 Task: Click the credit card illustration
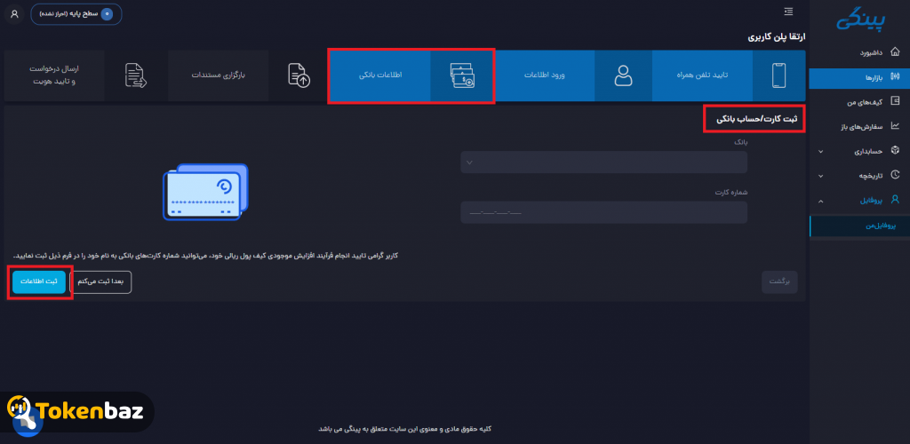point(205,192)
